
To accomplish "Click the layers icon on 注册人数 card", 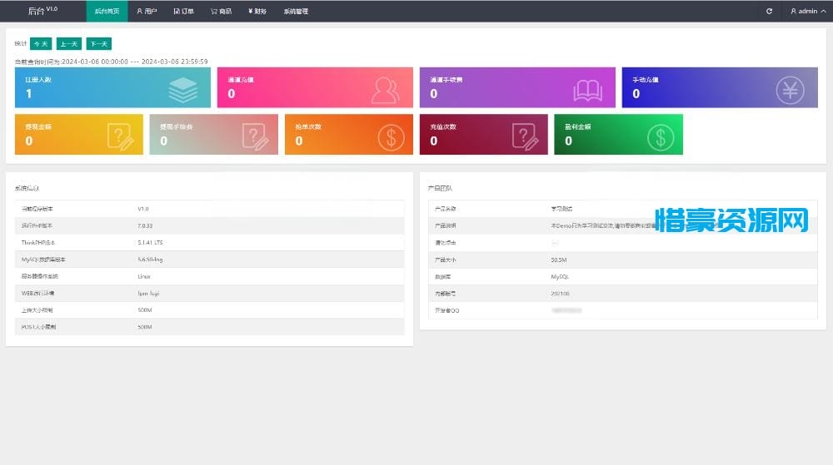I will 182,88.
